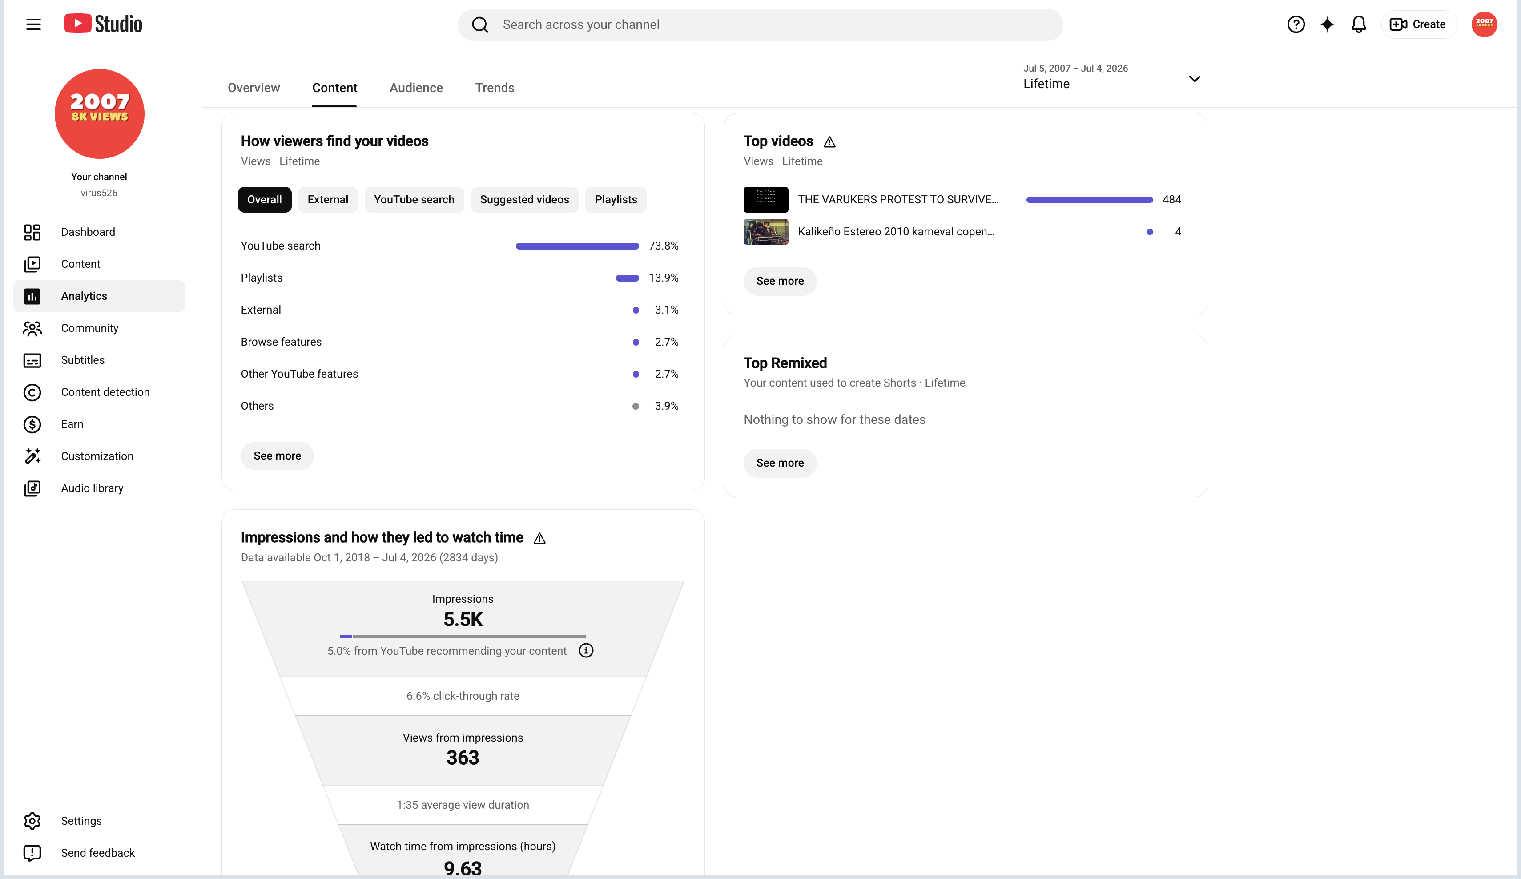Click the info icon beside recommending content

pos(585,650)
